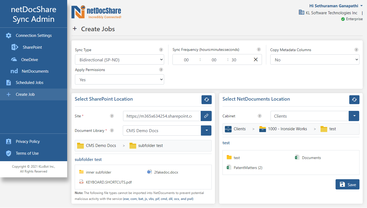
Task: Open Scheduled Jobs page
Action: [x=34, y=83]
